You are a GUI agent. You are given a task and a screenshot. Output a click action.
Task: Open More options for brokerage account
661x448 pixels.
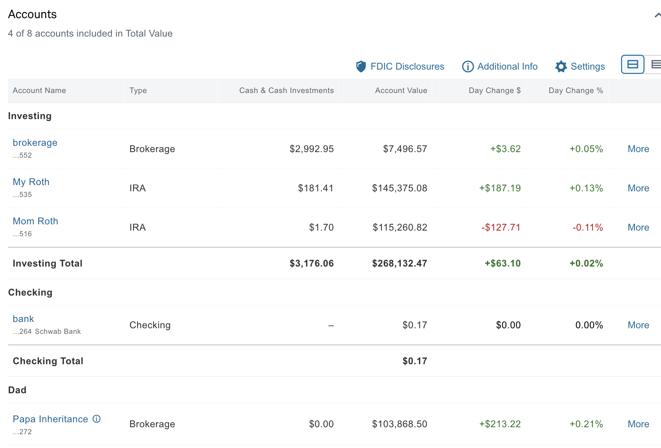tap(638, 149)
